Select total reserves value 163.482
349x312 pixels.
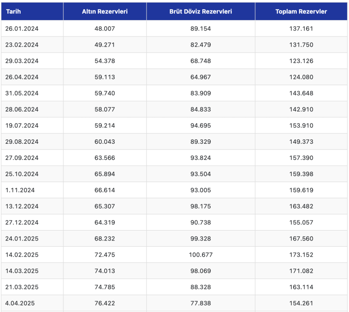click(301, 207)
